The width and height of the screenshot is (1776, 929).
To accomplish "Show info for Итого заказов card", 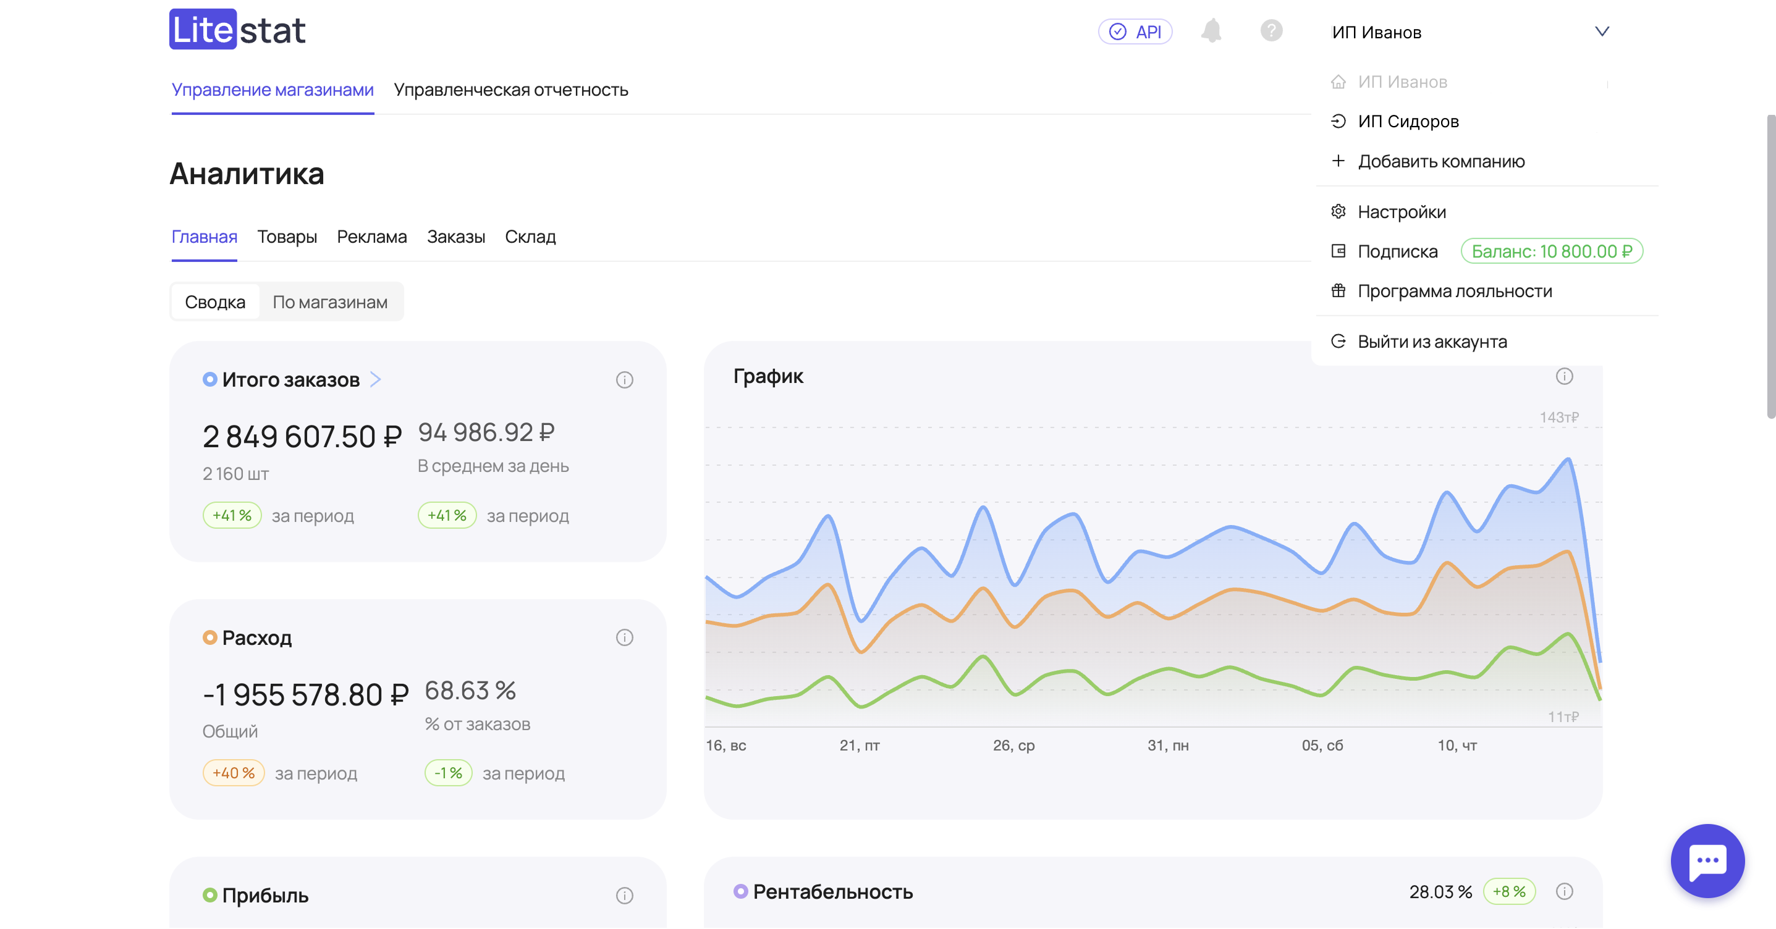I will pos(625,380).
